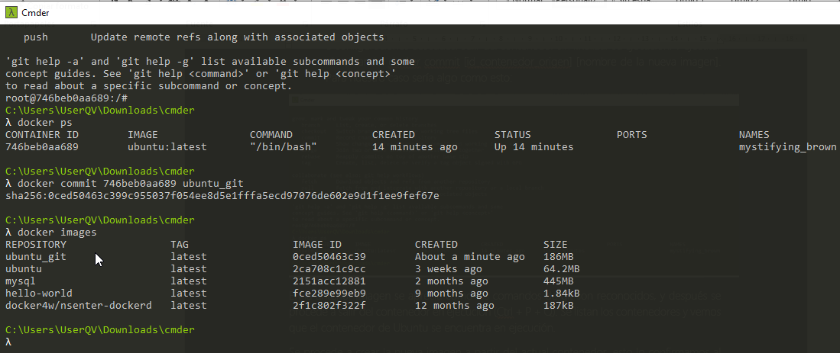Click the empty lambda prompt at bottom
This screenshot has width=840, height=353.
tap(8, 342)
